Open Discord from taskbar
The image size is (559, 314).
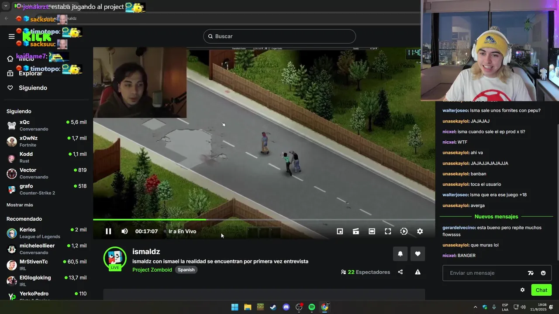[286, 307]
